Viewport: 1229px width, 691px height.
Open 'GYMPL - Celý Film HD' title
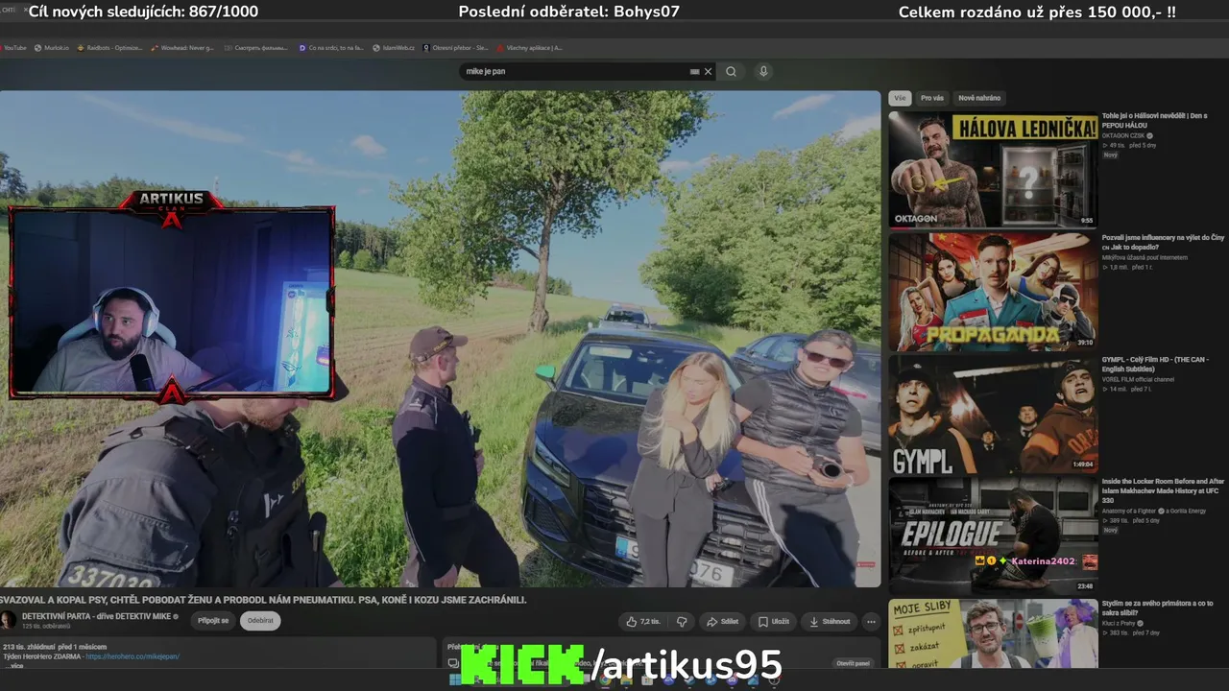[x=1155, y=364]
